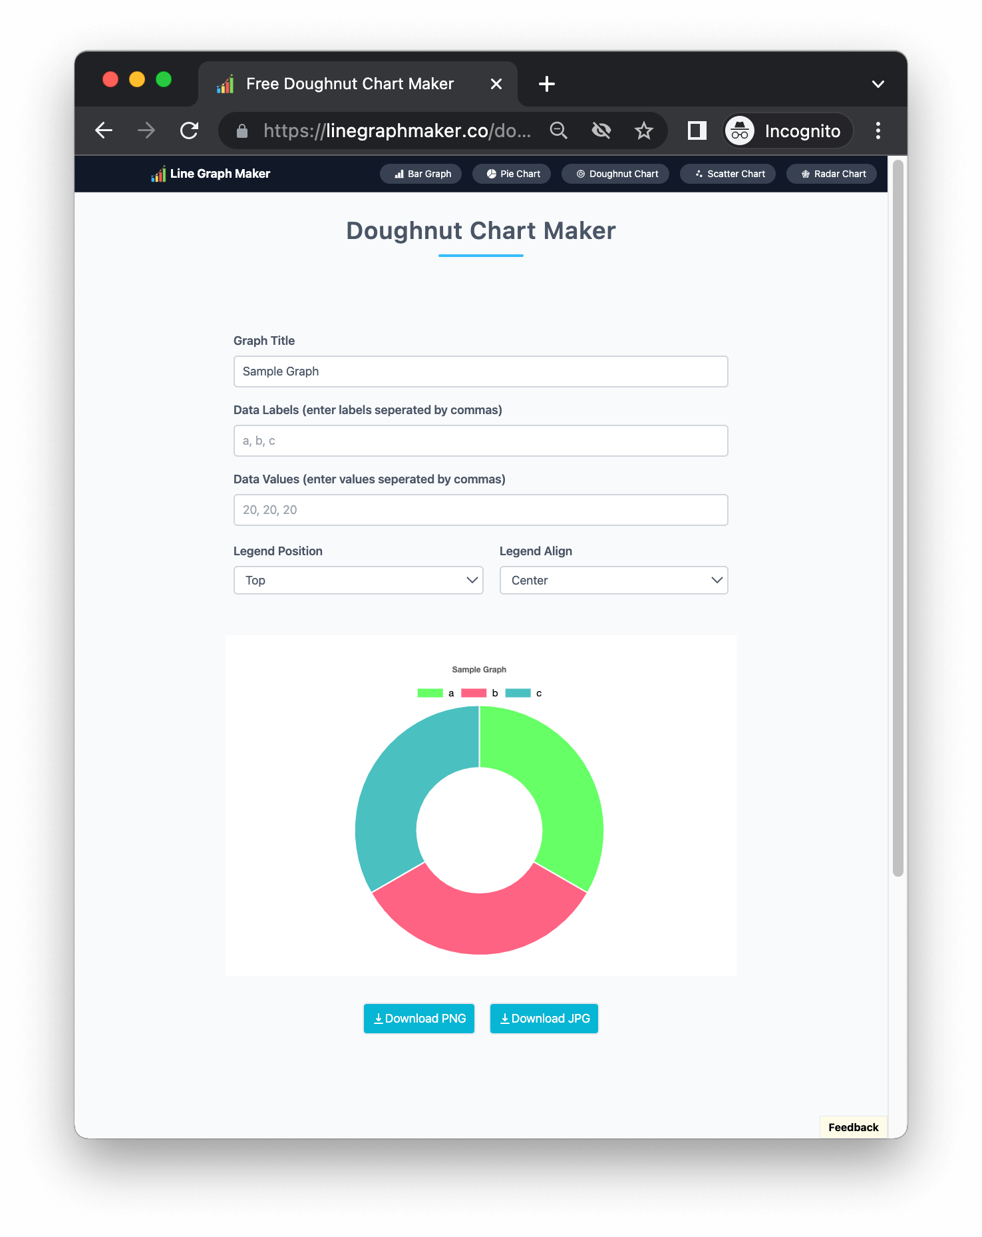
Task: Toggle legend swatch for series c
Action: click(518, 693)
